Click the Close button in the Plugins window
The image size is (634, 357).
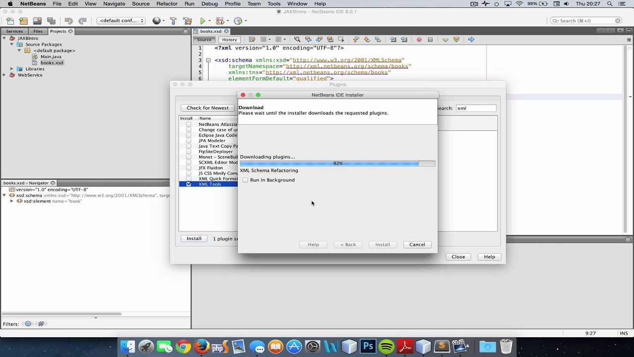tap(458, 257)
